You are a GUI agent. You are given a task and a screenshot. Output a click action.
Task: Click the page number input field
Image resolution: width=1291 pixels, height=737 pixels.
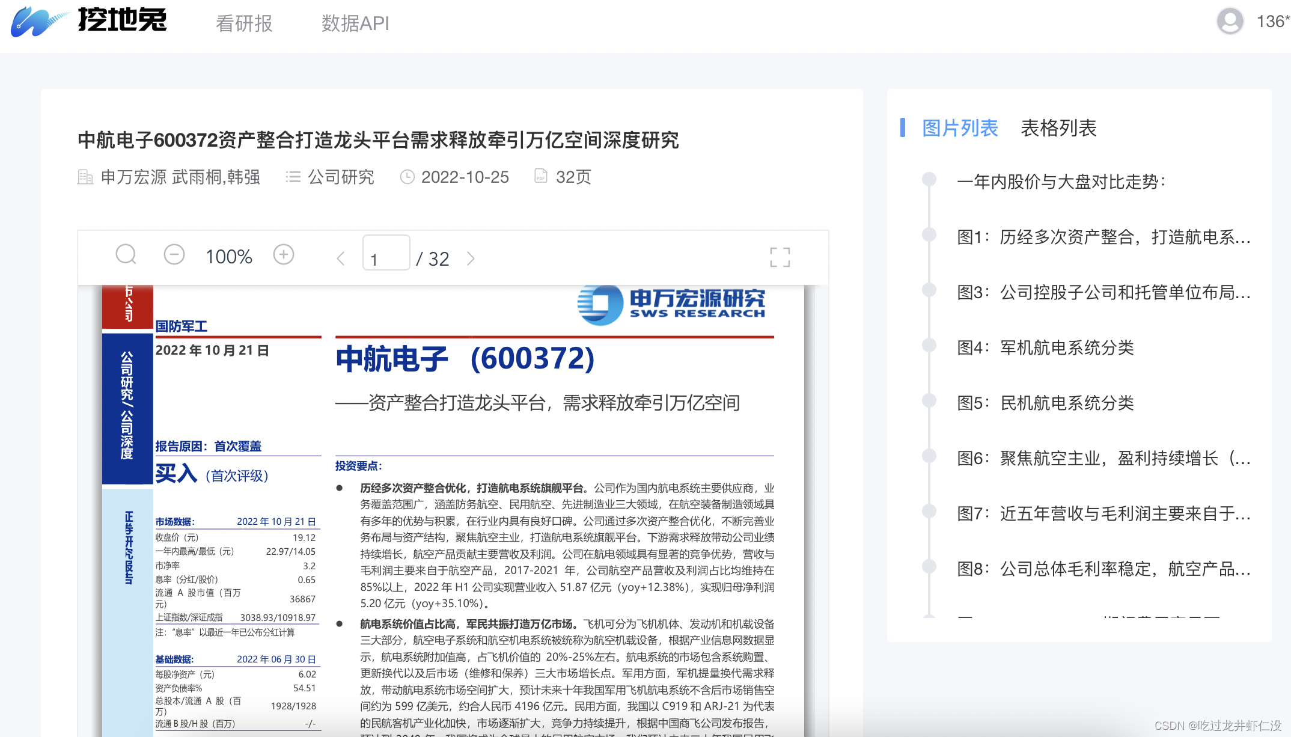[386, 253]
